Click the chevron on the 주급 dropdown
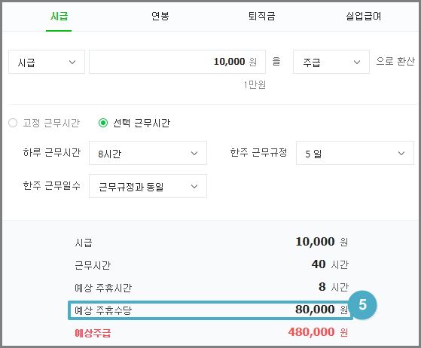This screenshot has width=421, height=348. click(x=356, y=63)
